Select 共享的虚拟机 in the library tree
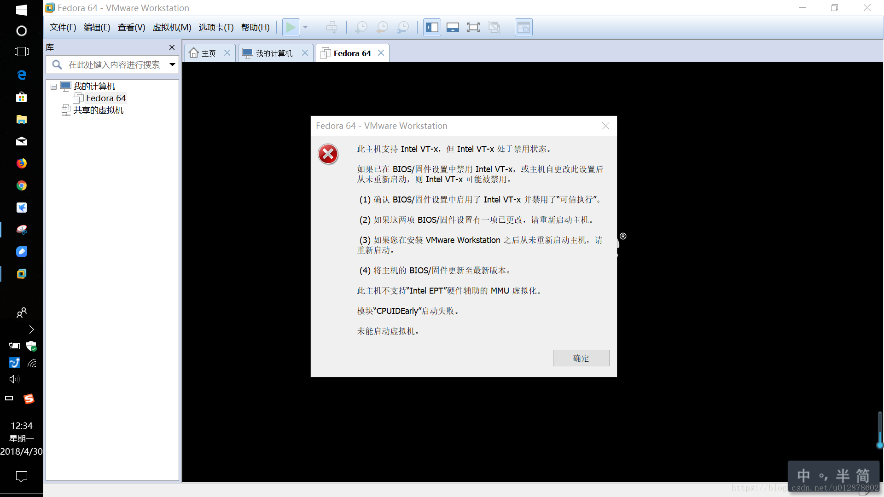Screen dimensions: 884x497 click(x=98, y=110)
